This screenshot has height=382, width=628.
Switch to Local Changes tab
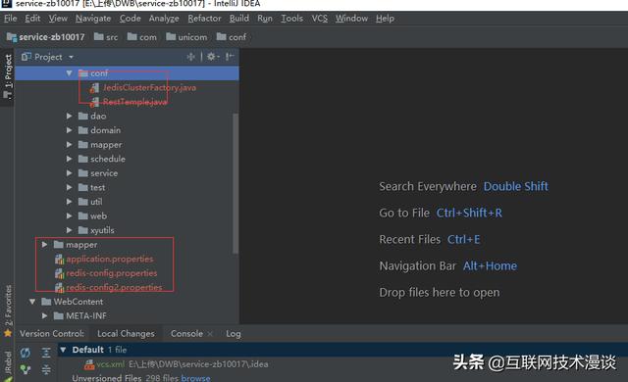pos(126,334)
